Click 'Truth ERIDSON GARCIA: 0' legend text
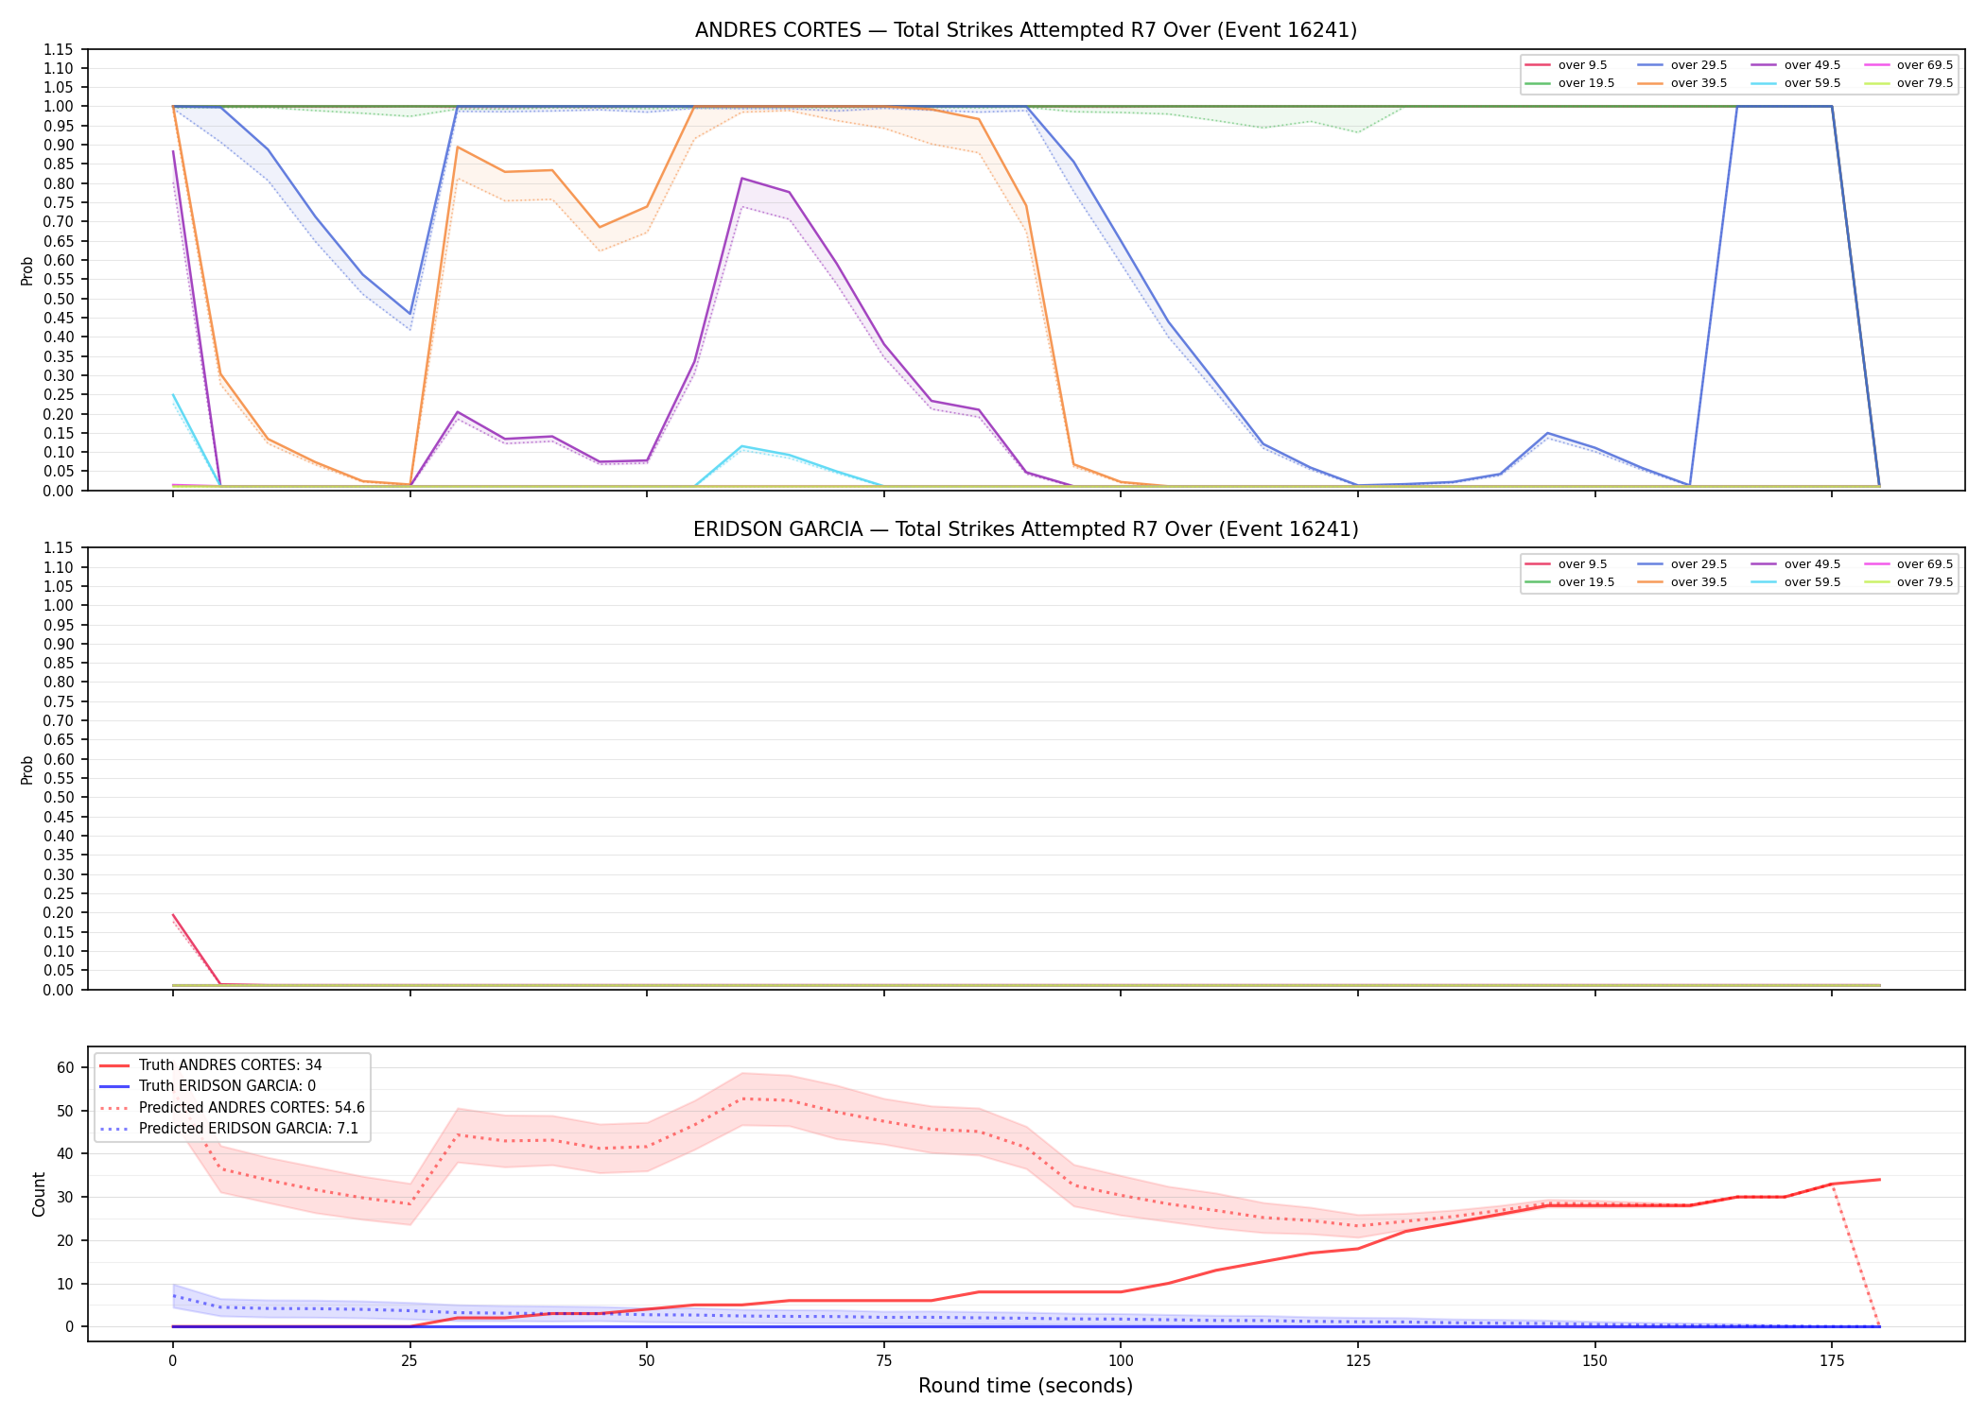The width and height of the screenshot is (1986, 1418). click(x=227, y=1086)
